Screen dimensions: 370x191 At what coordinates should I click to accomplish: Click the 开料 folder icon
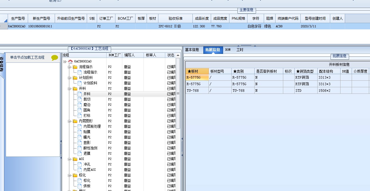(x=75, y=88)
